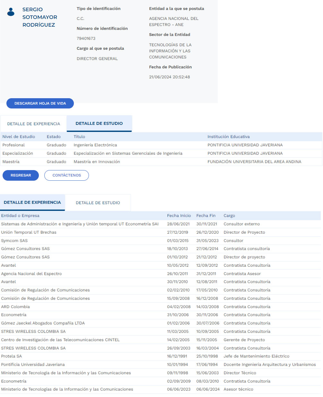Select Centro de Investigación de las Telecomunicaciones CINTEL
The height and width of the screenshot is (397, 323).
tap(60, 340)
